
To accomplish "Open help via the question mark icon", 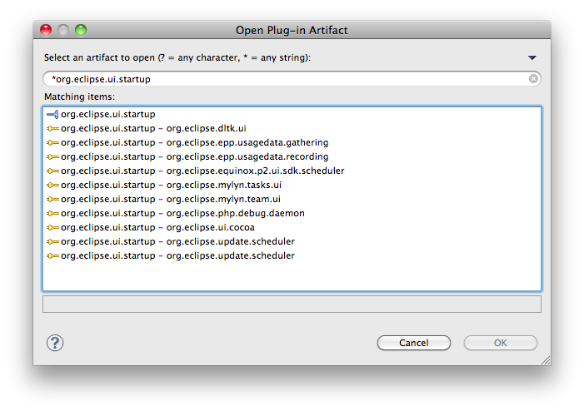I will tap(55, 343).
